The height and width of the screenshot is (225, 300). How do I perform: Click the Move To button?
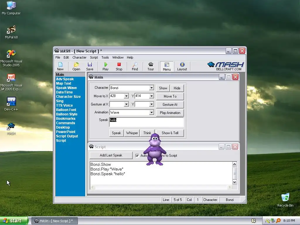coord(170,96)
